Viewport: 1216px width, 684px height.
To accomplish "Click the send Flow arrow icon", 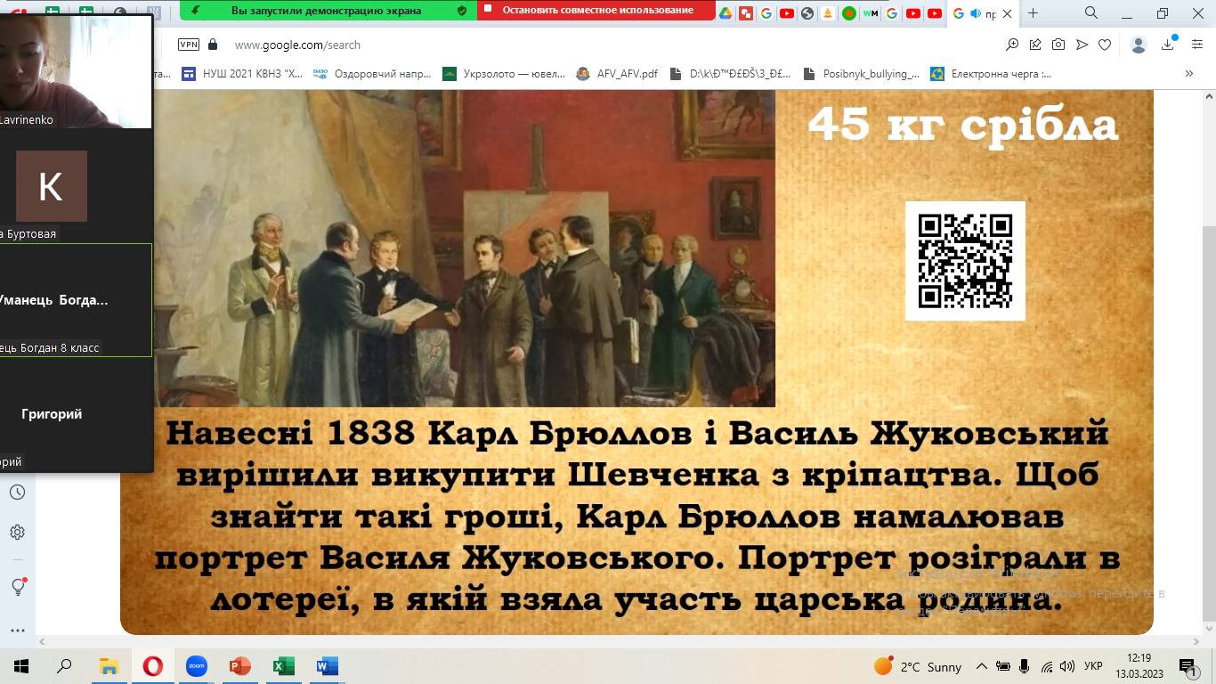I will tap(1082, 45).
